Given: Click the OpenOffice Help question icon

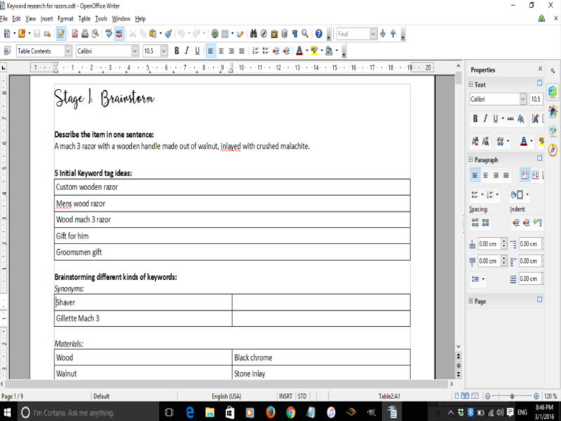Looking at the screenshot, I should click(318, 34).
